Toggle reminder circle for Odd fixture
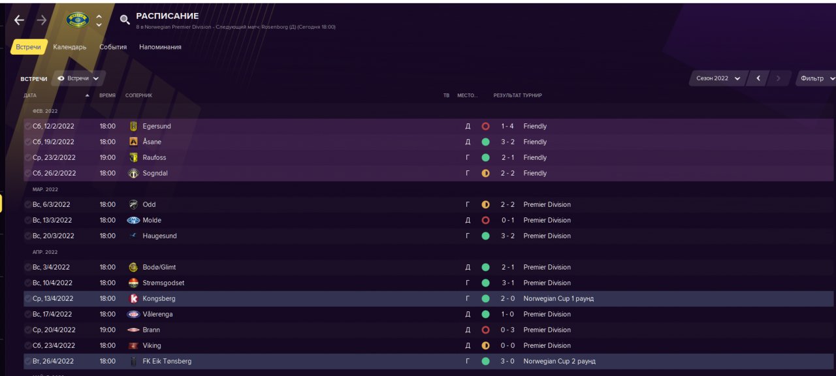Image resolution: width=836 pixels, height=376 pixels. point(27,204)
